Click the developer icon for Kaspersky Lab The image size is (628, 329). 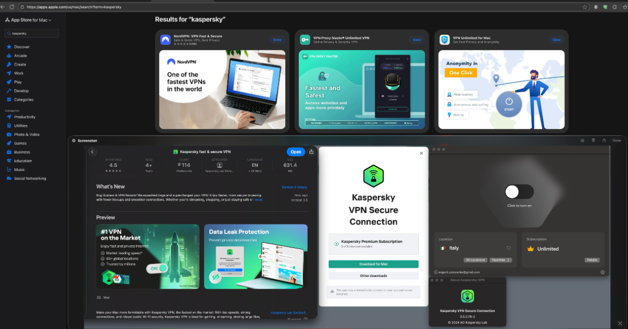coord(219,164)
